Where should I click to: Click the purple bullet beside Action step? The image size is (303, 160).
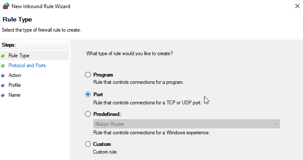pos(3,76)
